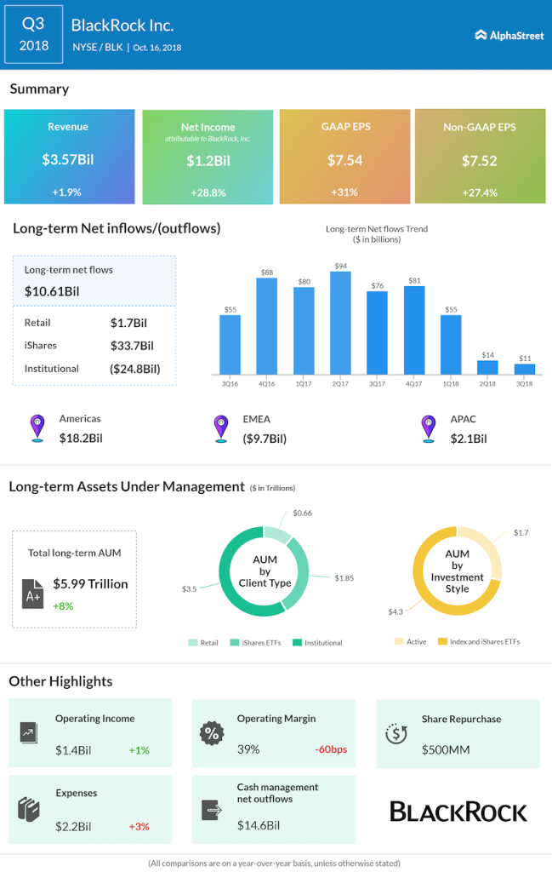The width and height of the screenshot is (552, 872).
Task: Click the 1Q18 bar in flows chart
Action: click(451, 345)
